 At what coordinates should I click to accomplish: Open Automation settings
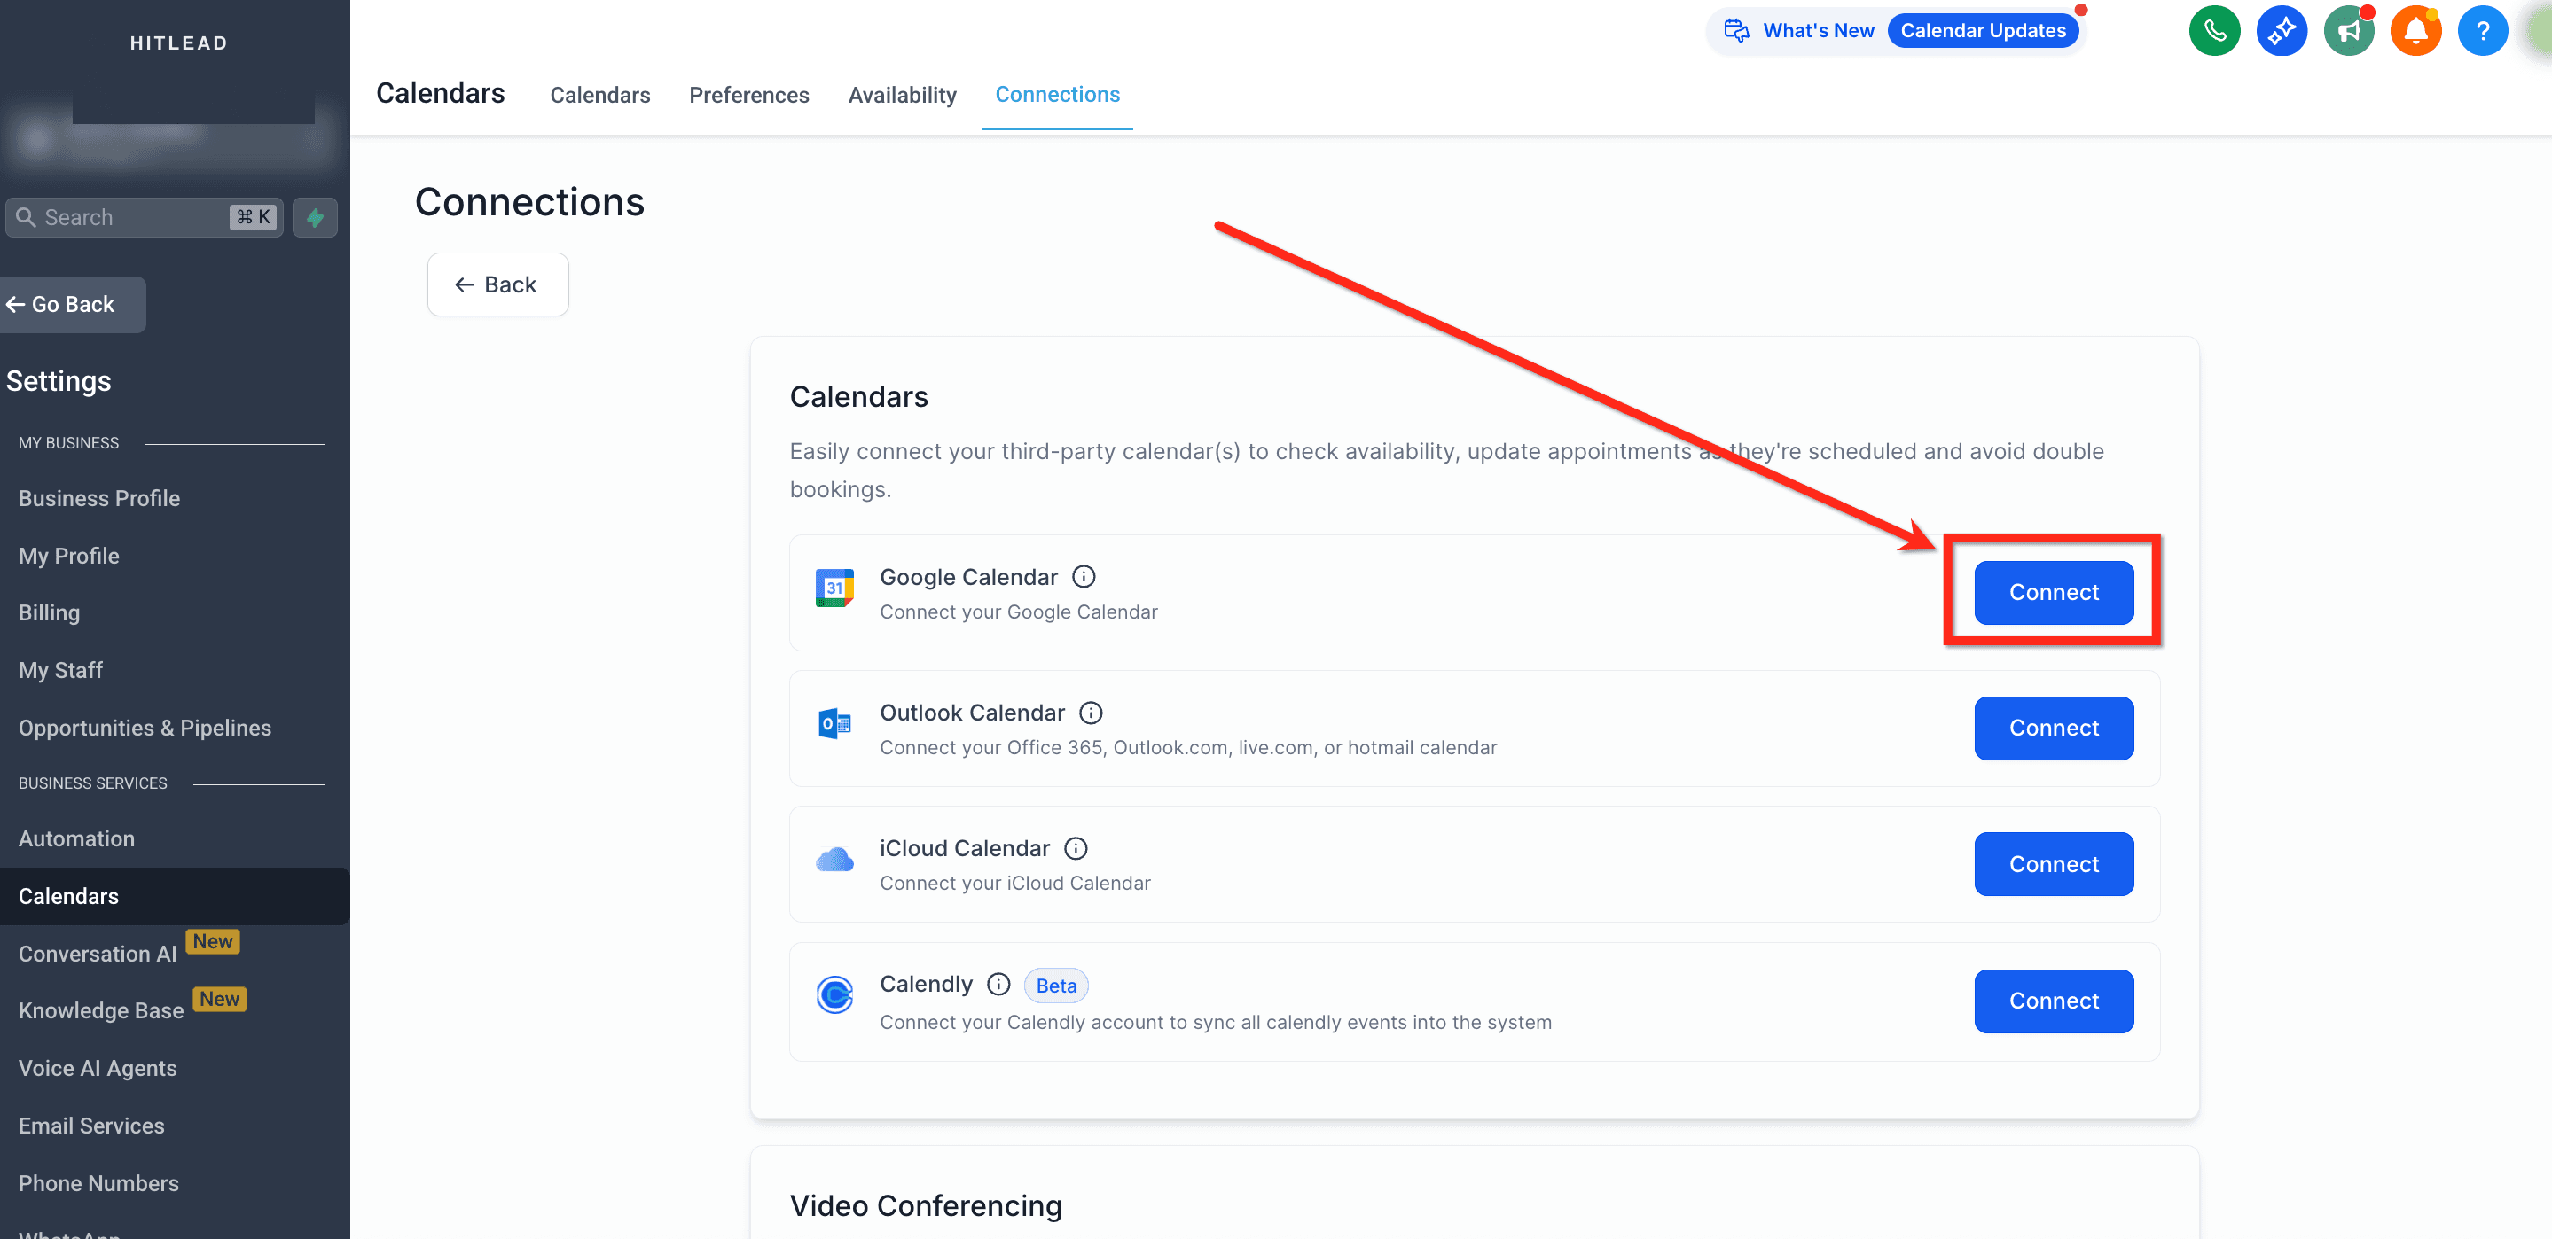[x=76, y=838]
